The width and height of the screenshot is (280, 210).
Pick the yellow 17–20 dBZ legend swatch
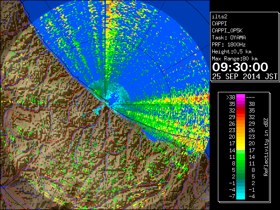point(241,143)
